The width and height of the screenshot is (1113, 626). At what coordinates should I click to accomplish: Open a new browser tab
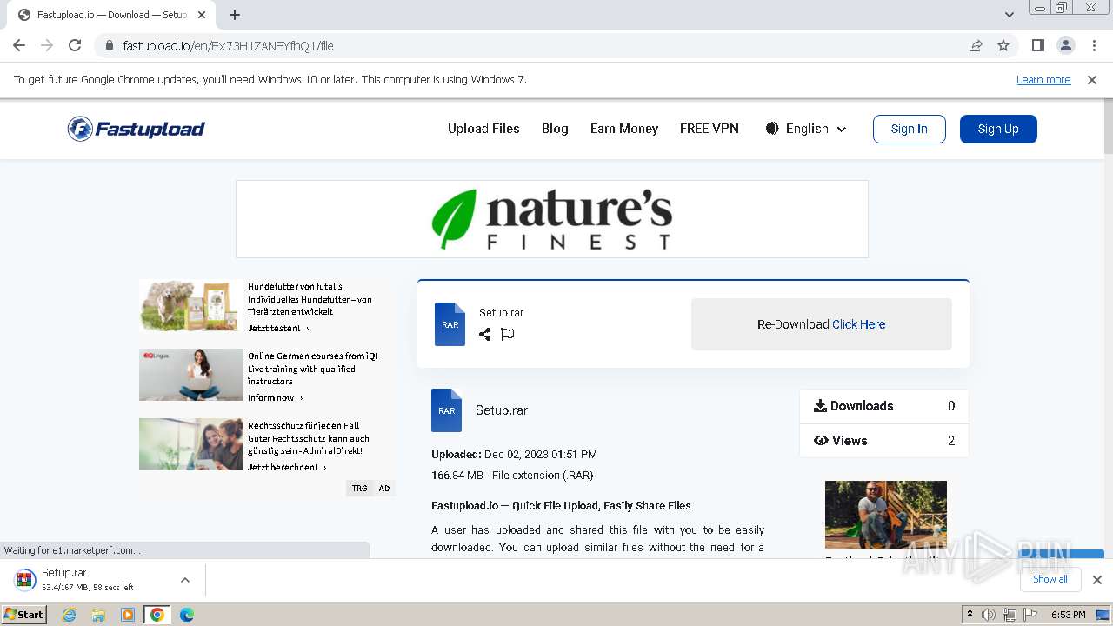pos(234,15)
